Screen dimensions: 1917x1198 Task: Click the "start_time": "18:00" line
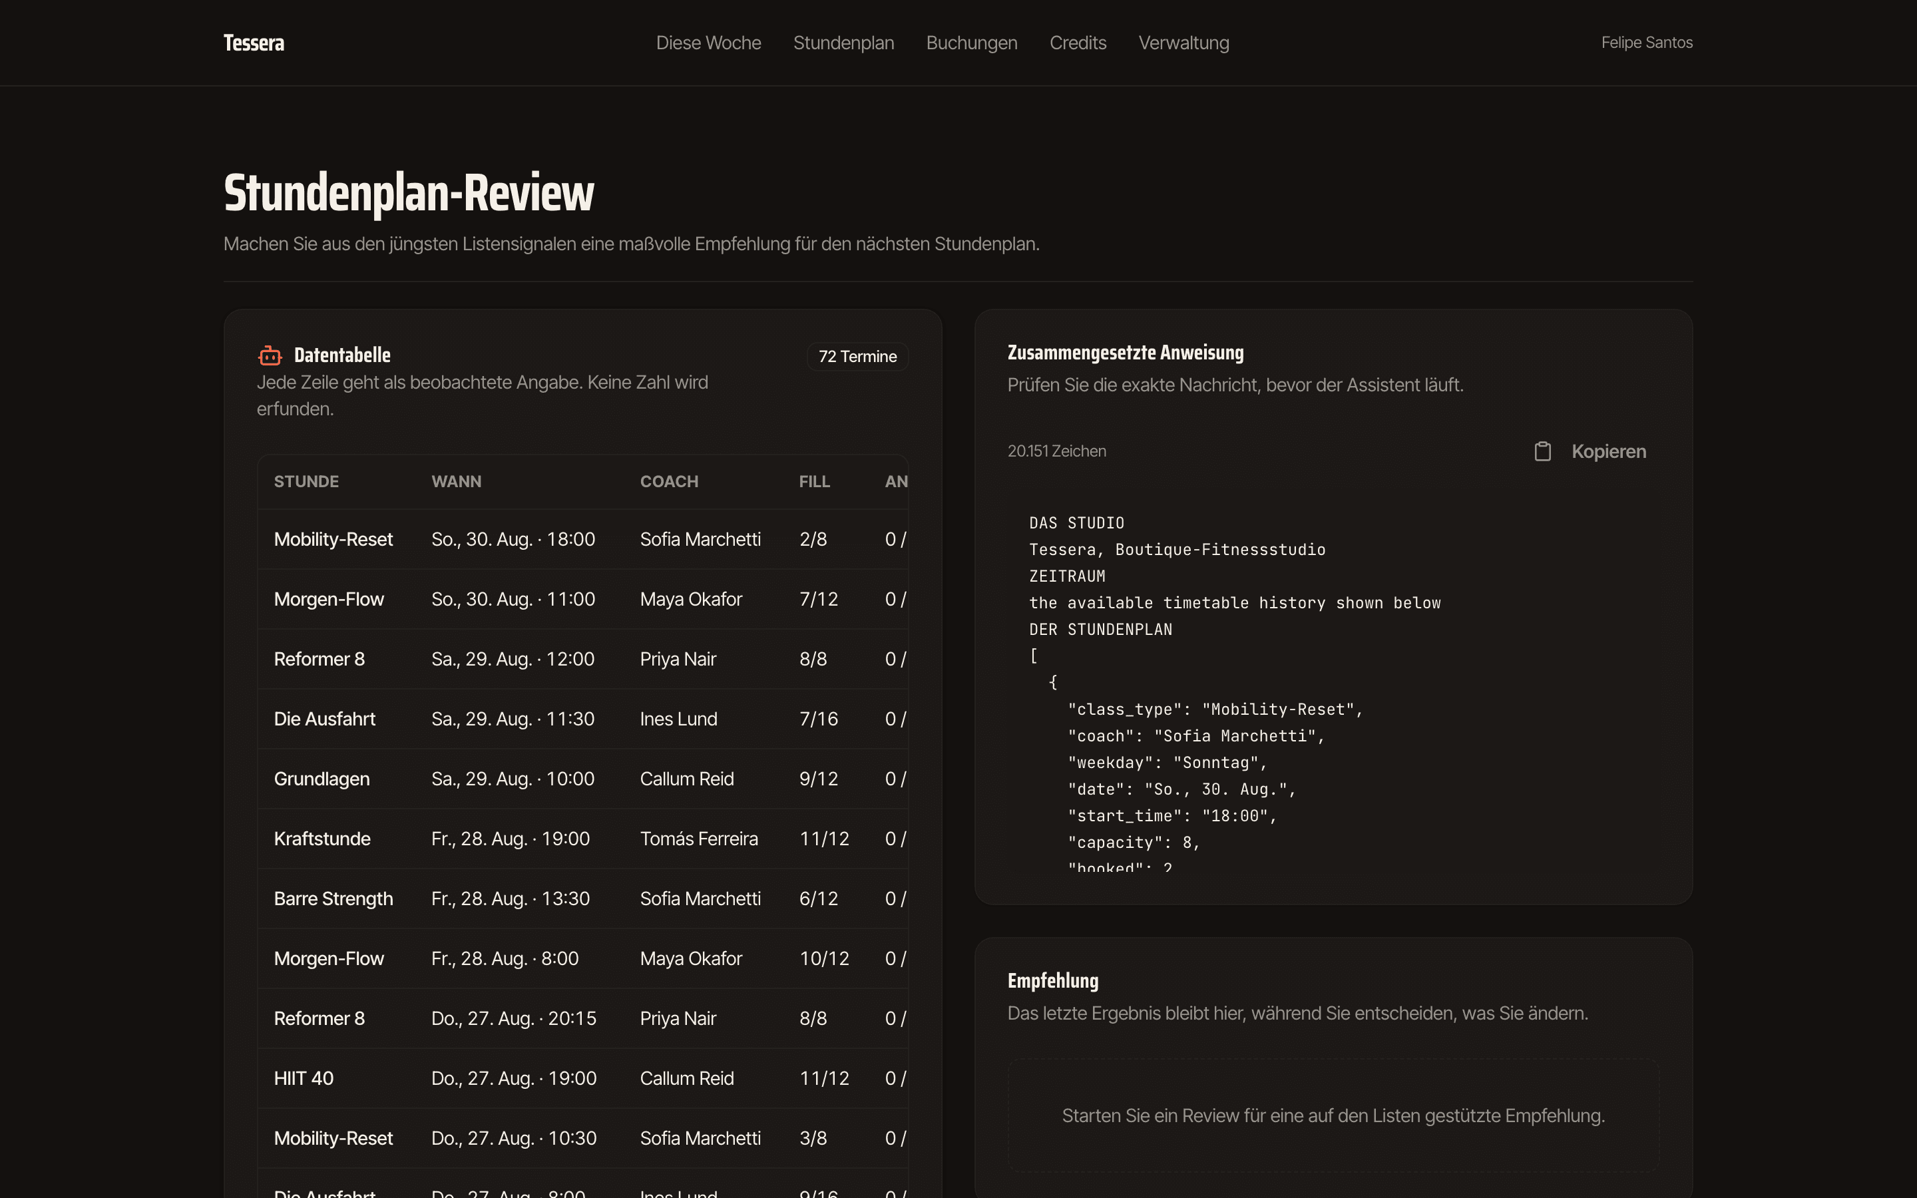tap(1171, 816)
